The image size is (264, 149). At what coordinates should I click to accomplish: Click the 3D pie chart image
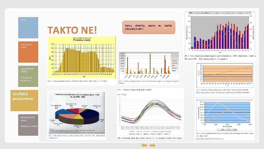[x=77, y=113]
